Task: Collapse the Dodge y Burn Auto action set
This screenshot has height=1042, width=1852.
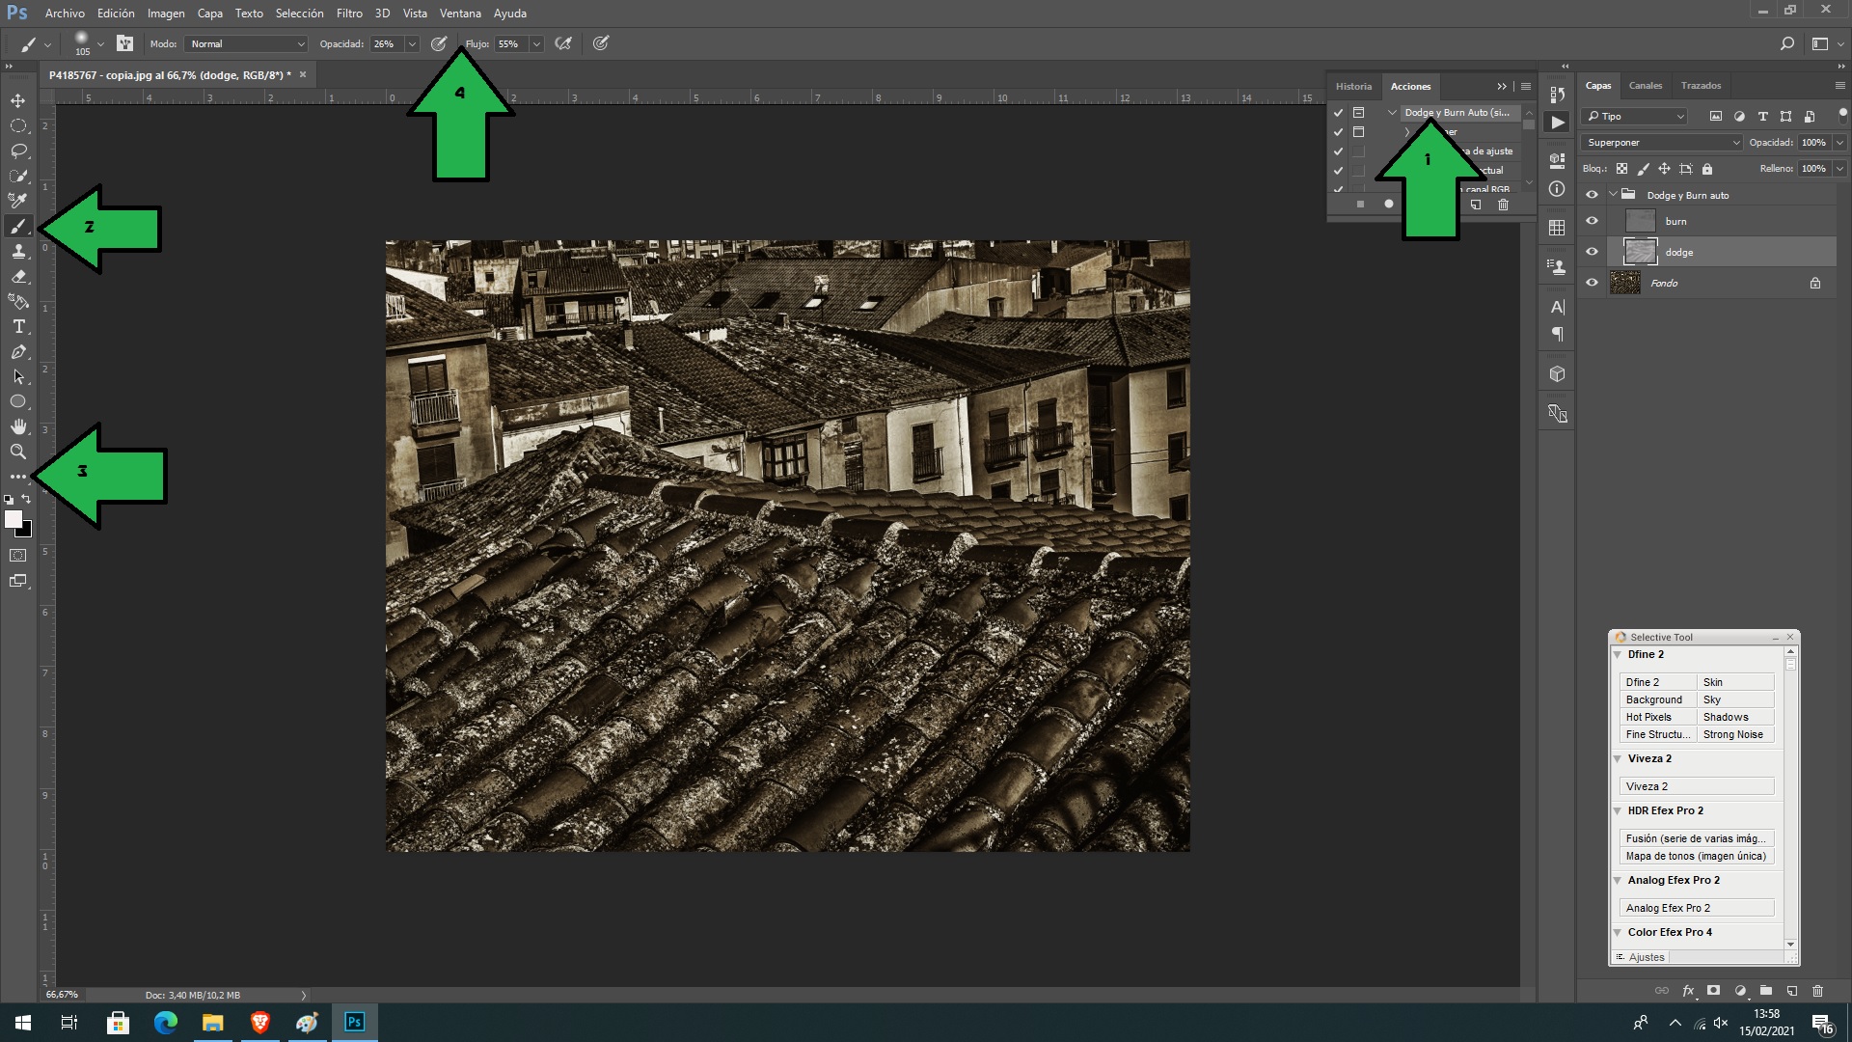Action: click(1392, 113)
